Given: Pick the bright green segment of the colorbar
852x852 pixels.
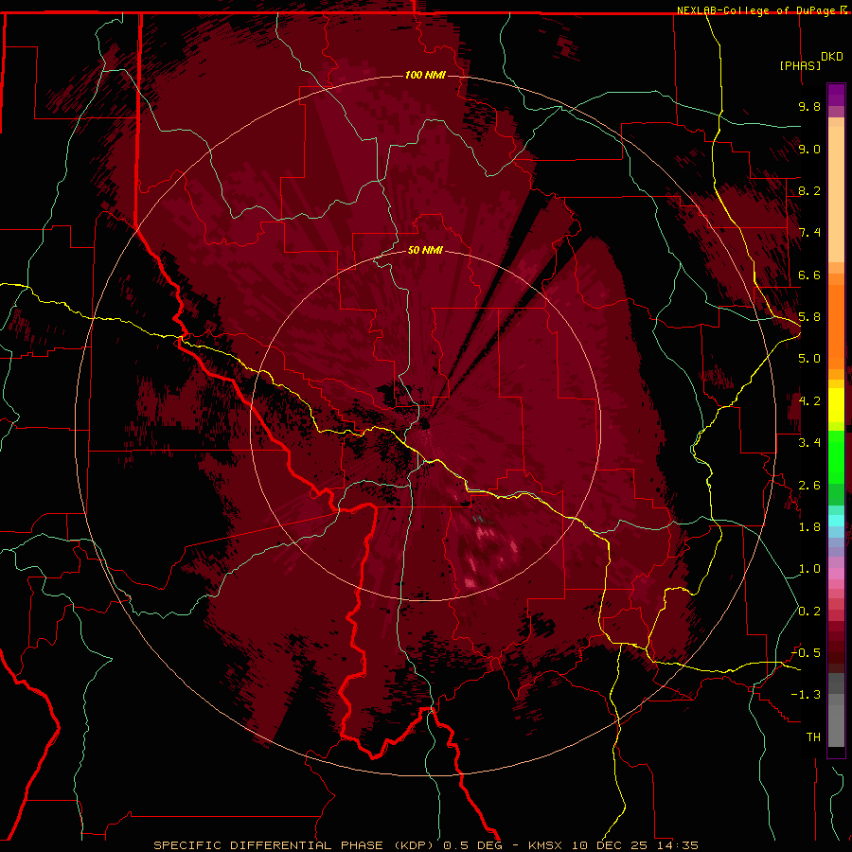Looking at the screenshot, I should click(x=836, y=457).
